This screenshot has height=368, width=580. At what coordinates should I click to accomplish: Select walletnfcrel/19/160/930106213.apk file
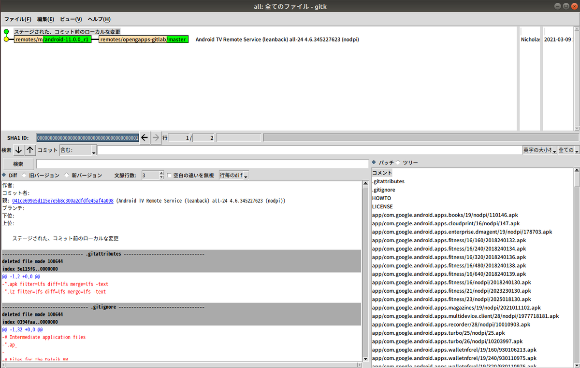pos(454,350)
